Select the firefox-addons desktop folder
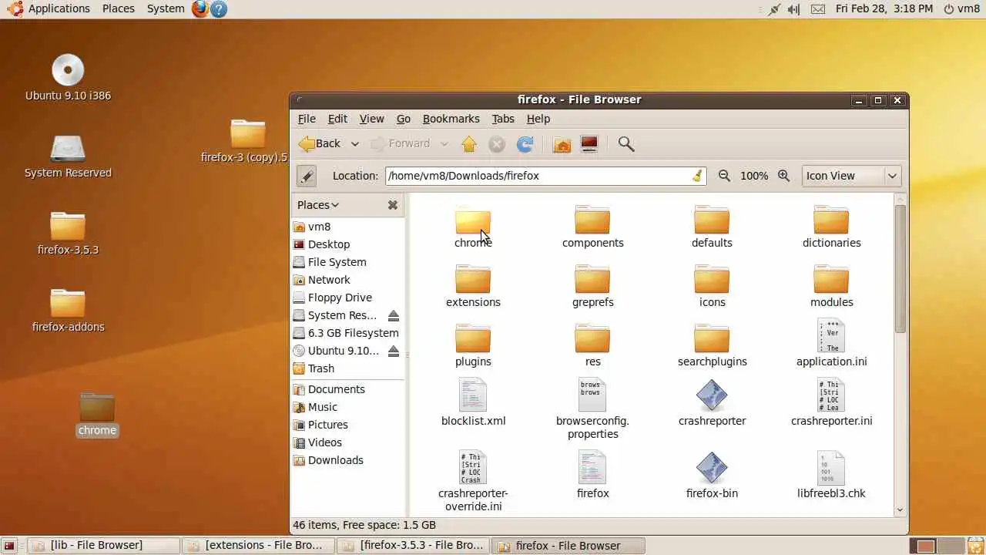 click(68, 310)
